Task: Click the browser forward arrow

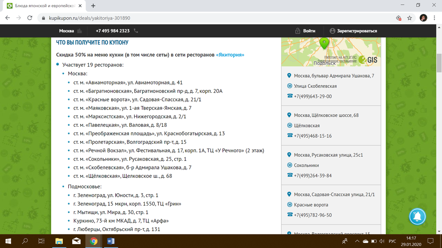Action: (19, 18)
